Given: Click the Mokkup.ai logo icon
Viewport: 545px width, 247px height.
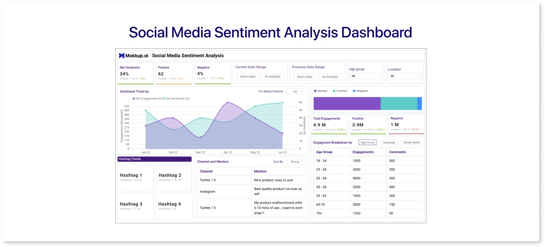Looking at the screenshot, I should [121, 55].
